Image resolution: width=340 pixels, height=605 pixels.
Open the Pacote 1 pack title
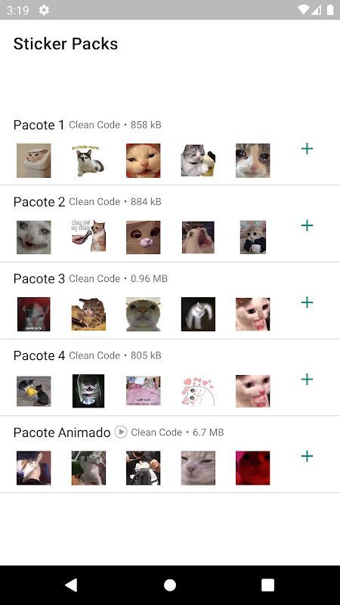(39, 125)
